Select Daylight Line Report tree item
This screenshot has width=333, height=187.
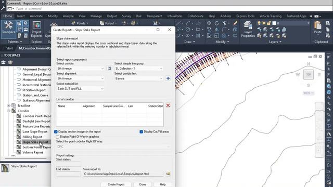pyautogui.click(x=36, y=121)
